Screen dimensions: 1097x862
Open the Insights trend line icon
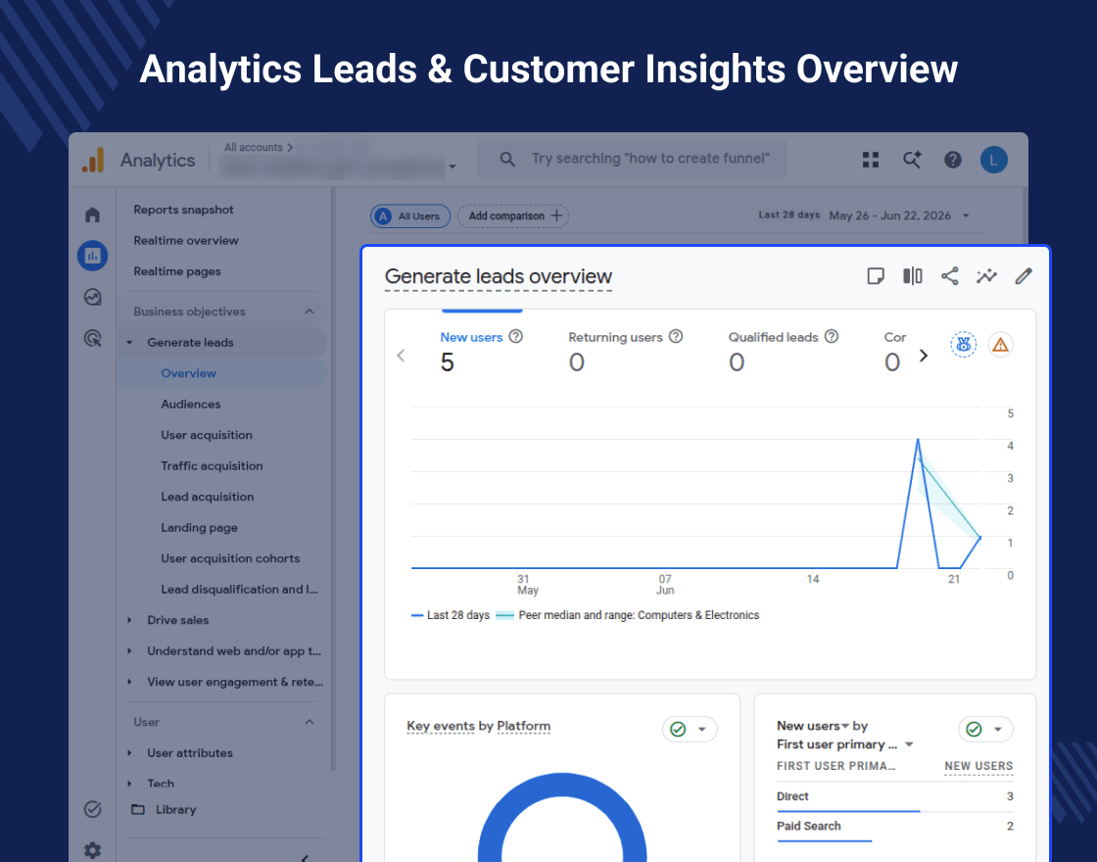tap(986, 276)
